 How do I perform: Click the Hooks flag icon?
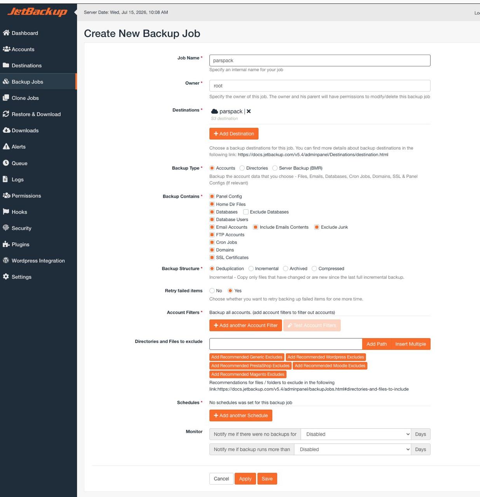6,212
